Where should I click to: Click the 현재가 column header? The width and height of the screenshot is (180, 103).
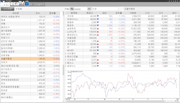[x=90, y=13]
